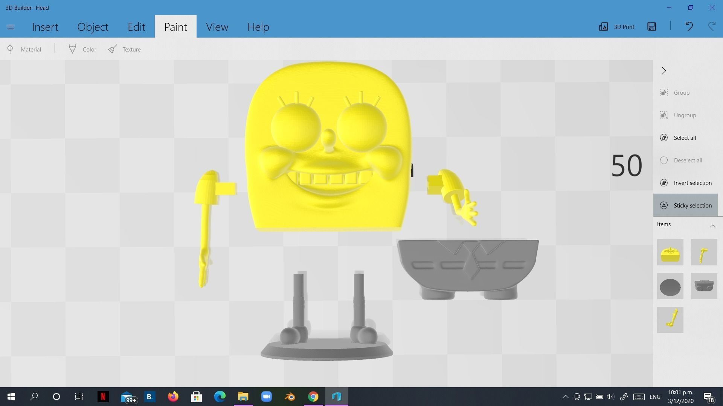Toggle Sticky selection

tap(685, 205)
